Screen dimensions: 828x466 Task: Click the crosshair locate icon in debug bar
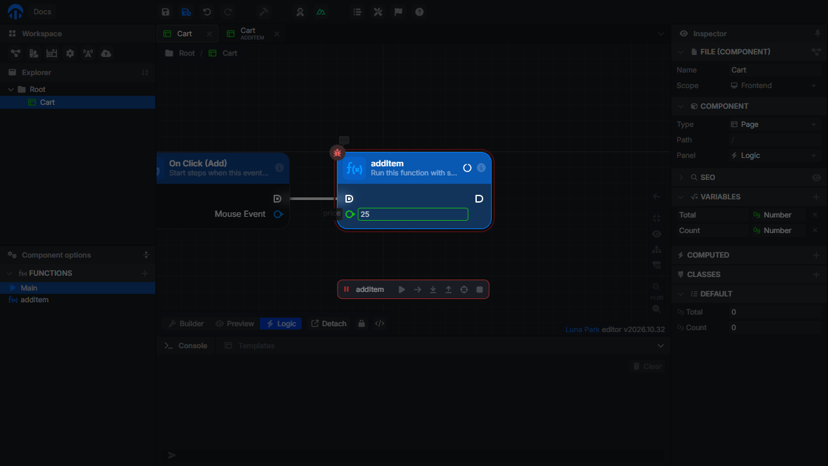coord(464,289)
